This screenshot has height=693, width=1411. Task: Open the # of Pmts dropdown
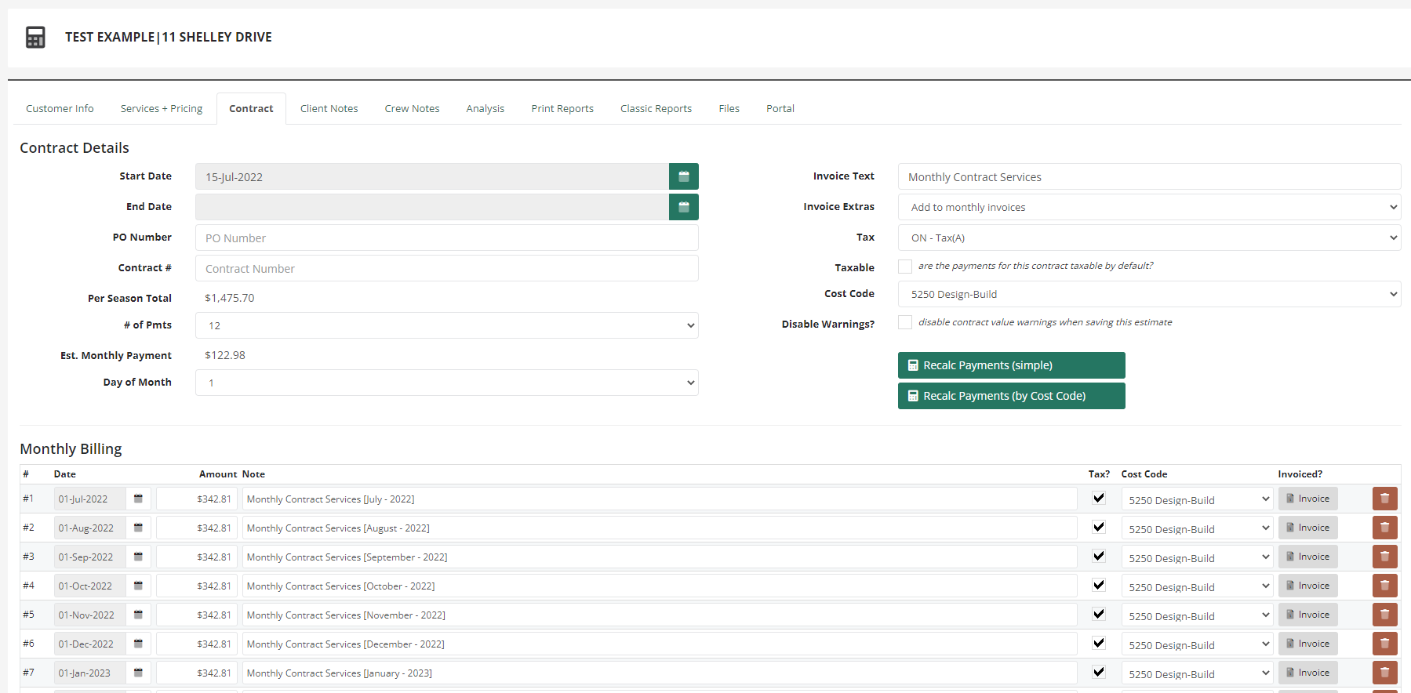[x=446, y=325]
